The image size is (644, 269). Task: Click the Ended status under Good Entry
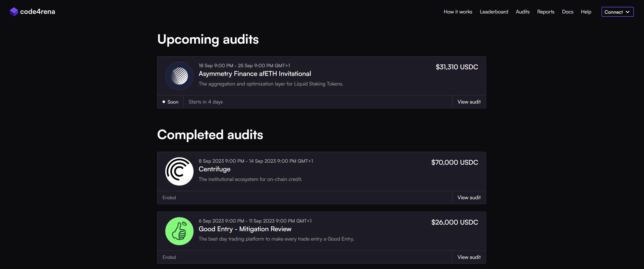click(169, 257)
